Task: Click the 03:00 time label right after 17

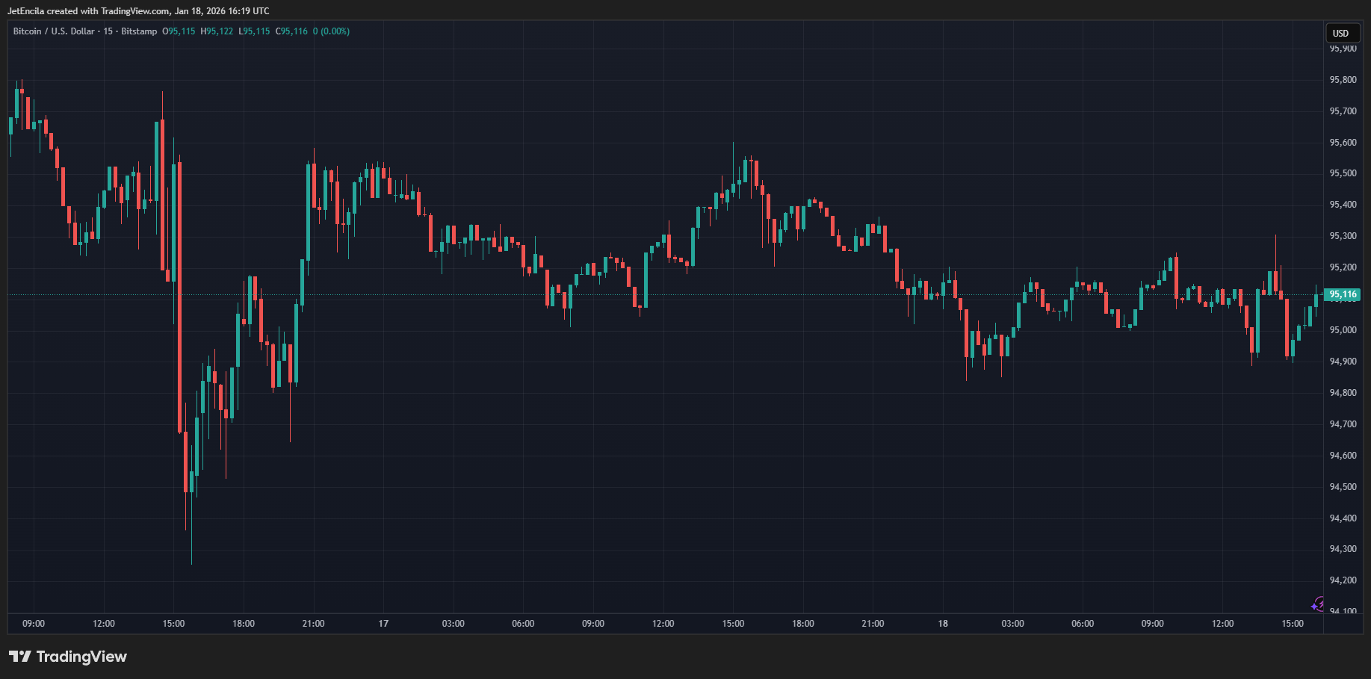Action: 454,624
